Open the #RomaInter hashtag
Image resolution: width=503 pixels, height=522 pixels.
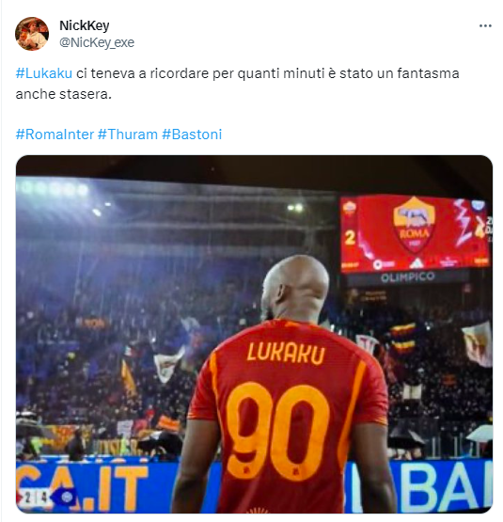tap(55, 134)
